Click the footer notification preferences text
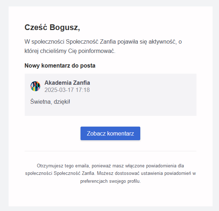Image resolution: width=219 pixels, height=211 pixels. (110, 173)
